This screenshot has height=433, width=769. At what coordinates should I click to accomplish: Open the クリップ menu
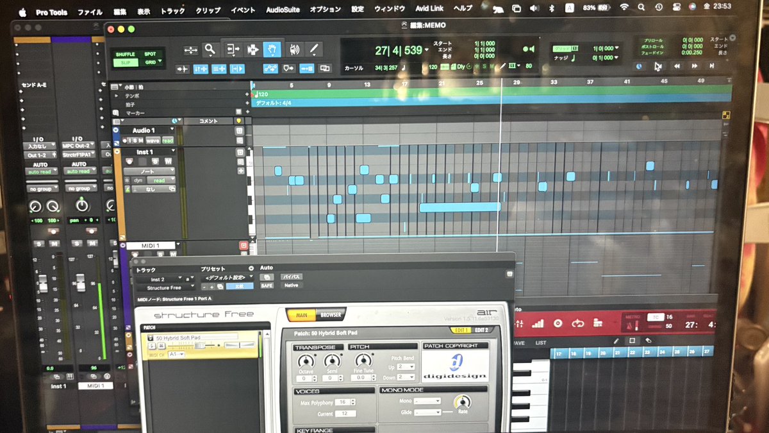pos(208,11)
